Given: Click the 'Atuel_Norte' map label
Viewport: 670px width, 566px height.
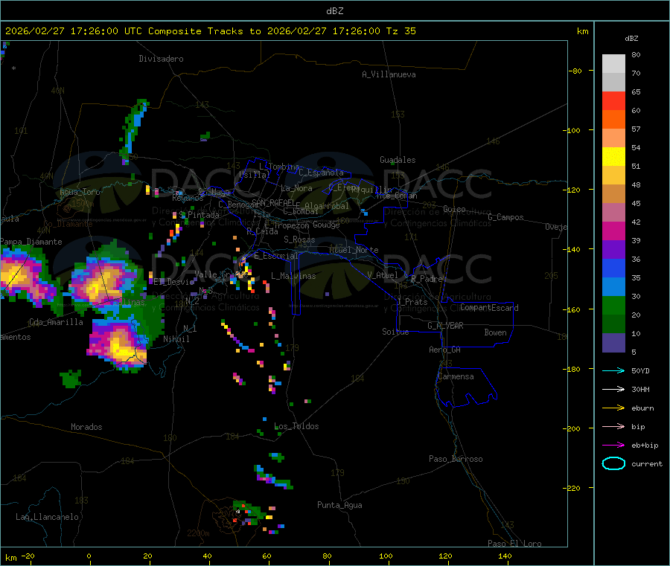Looking at the screenshot, I should point(354,250).
